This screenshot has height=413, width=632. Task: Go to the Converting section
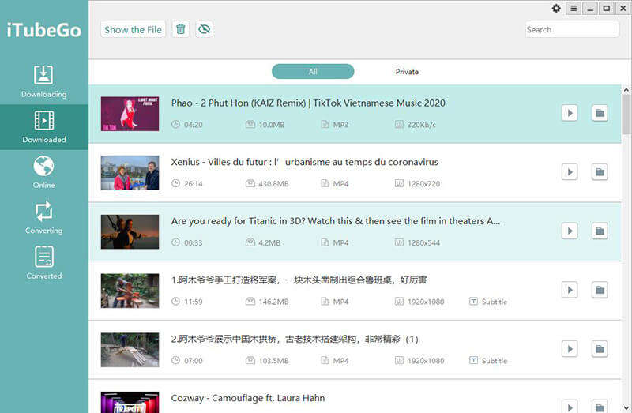(x=44, y=218)
